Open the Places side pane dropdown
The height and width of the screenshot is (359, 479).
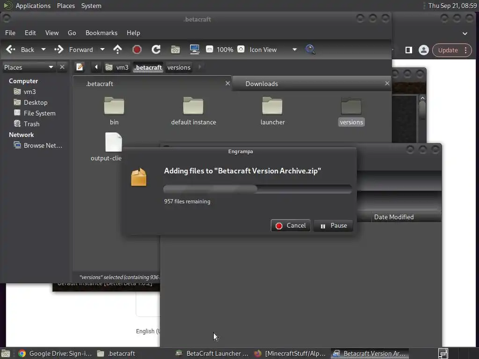click(x=29, y=67)
